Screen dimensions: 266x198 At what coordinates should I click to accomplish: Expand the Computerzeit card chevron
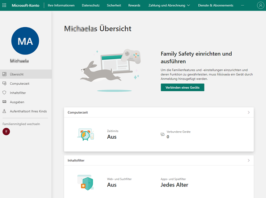tap(248, 112)
